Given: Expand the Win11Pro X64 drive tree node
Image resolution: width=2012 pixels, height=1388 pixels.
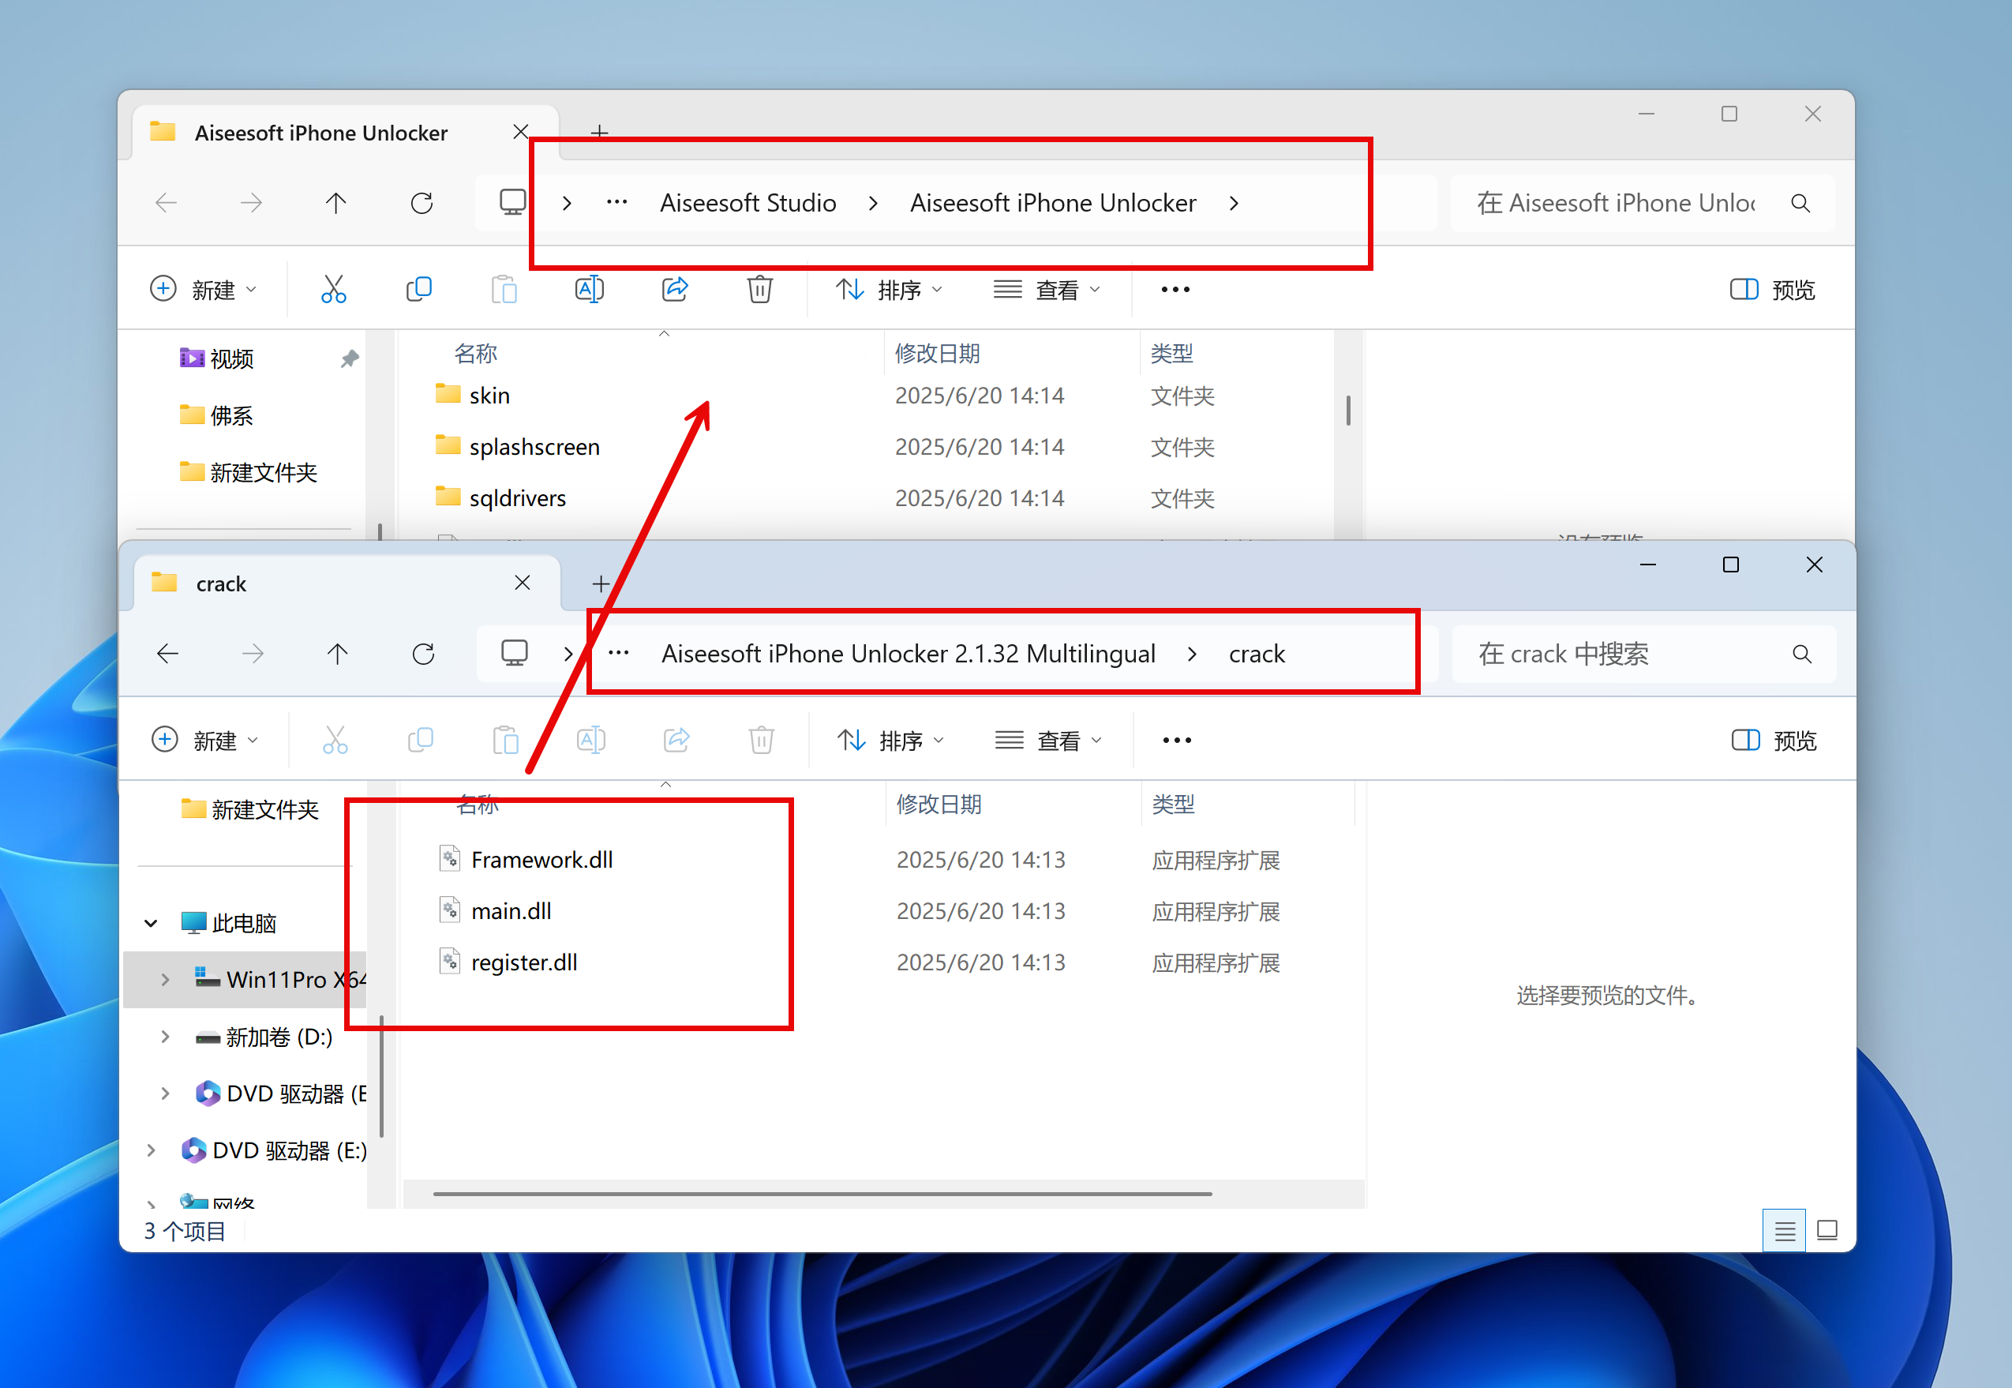Looking at the screenshot, I should pos(165,979).
